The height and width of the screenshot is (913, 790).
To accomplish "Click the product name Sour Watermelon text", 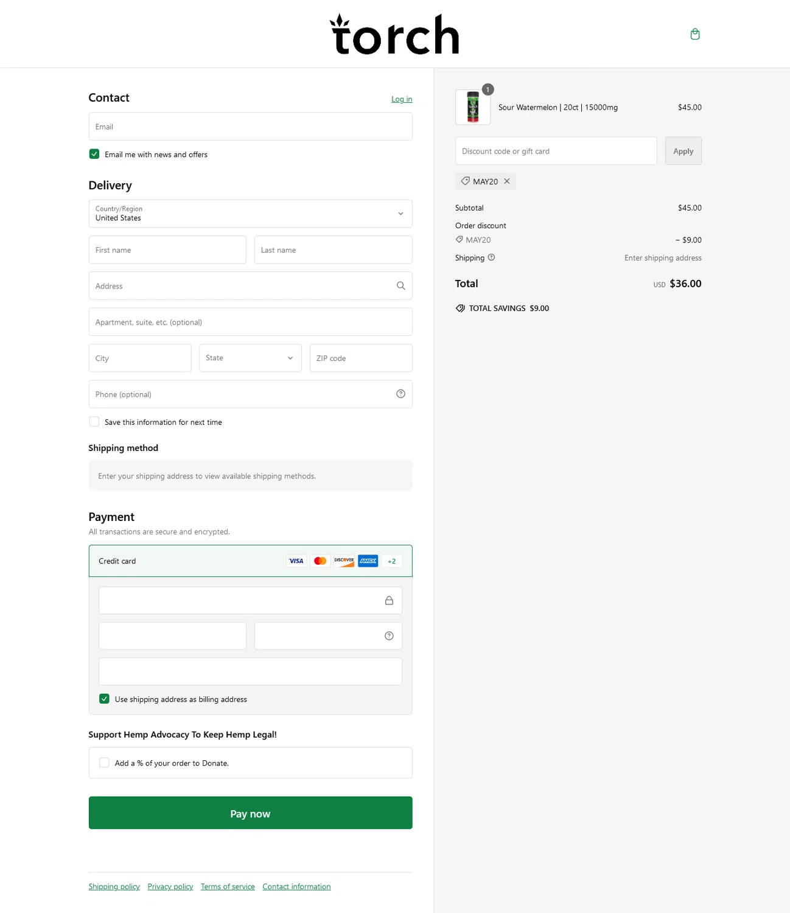I will tap(558, 107).
